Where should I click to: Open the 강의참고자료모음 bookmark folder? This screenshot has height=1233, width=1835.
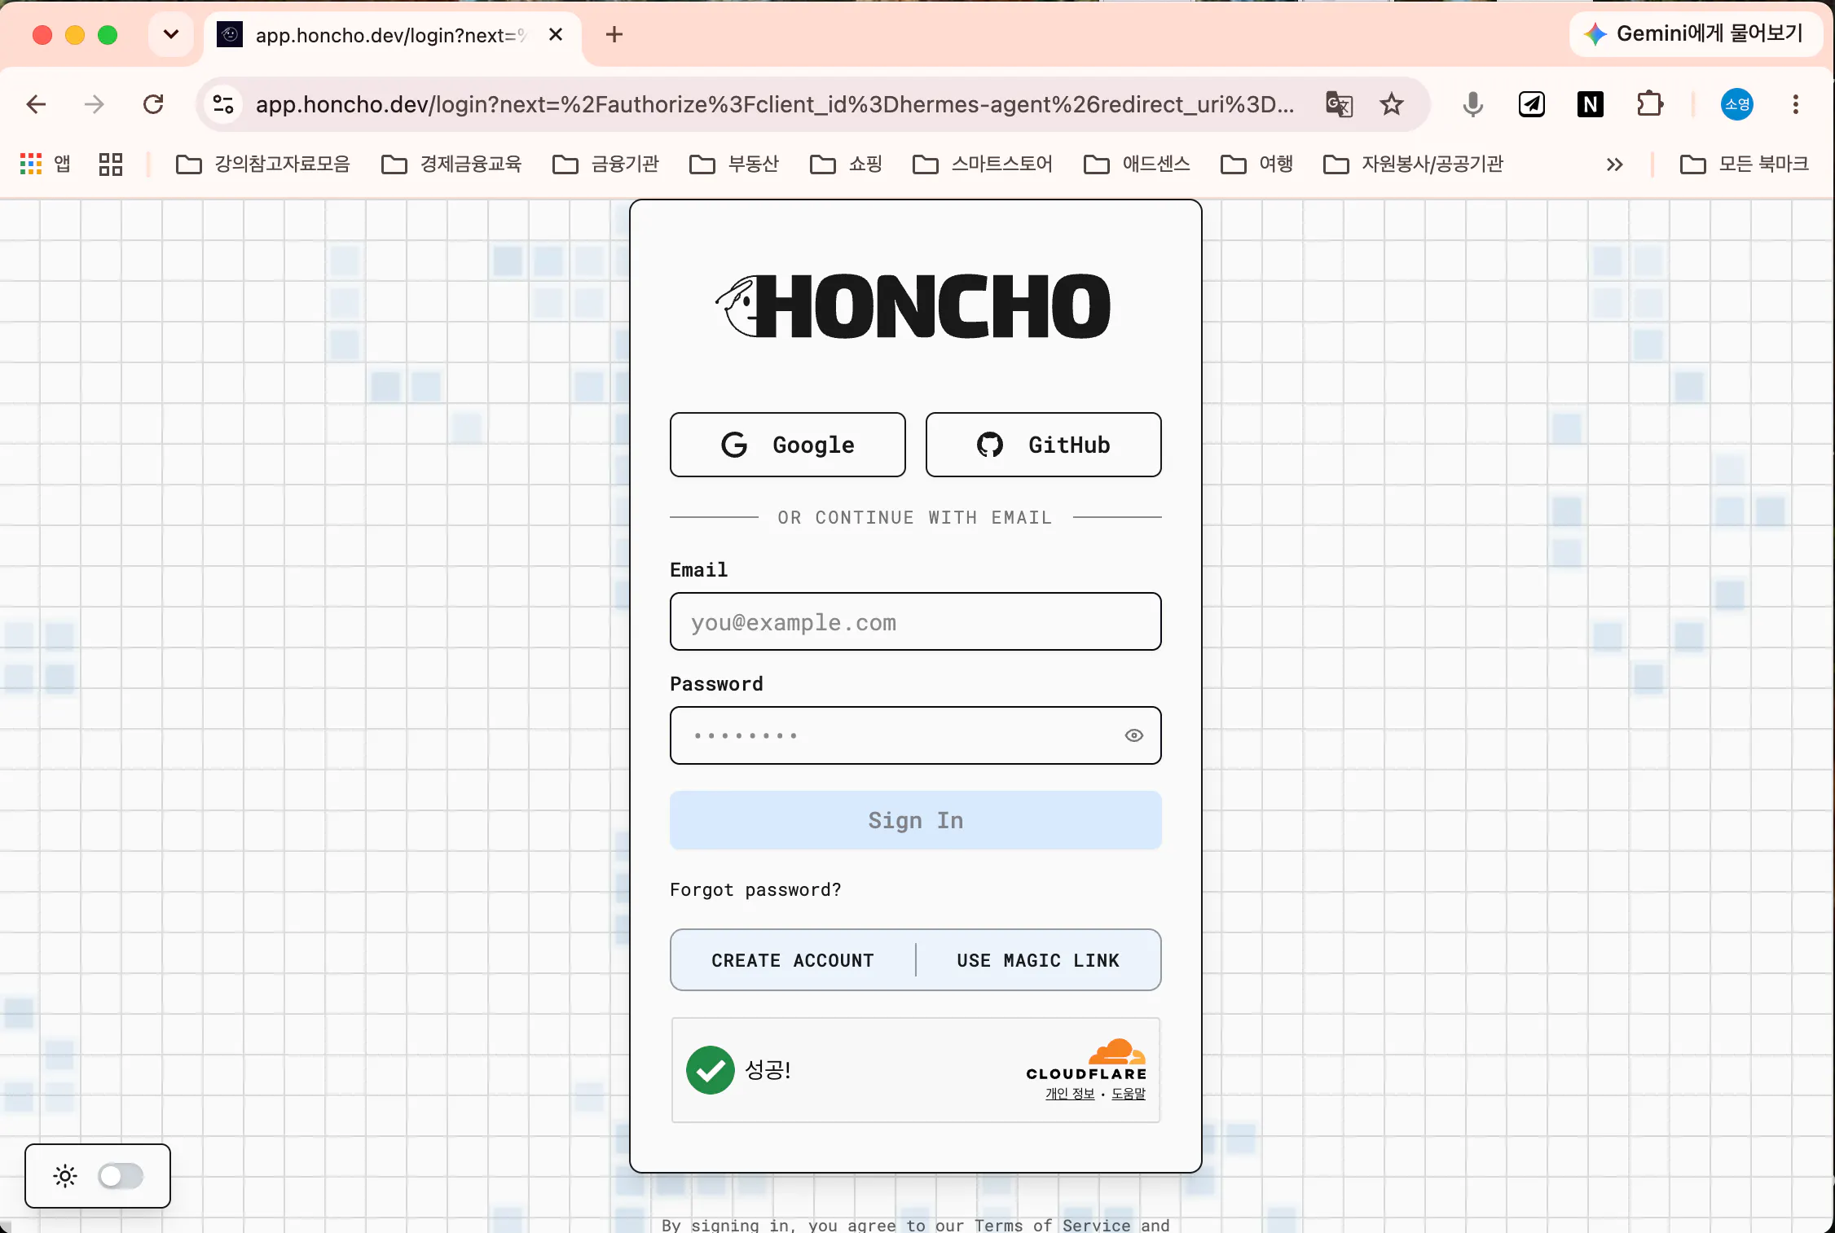(x=262, y=164)
